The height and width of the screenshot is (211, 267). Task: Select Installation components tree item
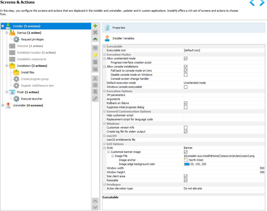pyautogui.click(x=32, y=59)
